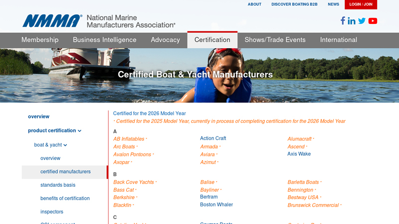The width and height of the screenshot is (399, 224).
Task: Click the NMMA logo to go home
Action: pos(99,21)
